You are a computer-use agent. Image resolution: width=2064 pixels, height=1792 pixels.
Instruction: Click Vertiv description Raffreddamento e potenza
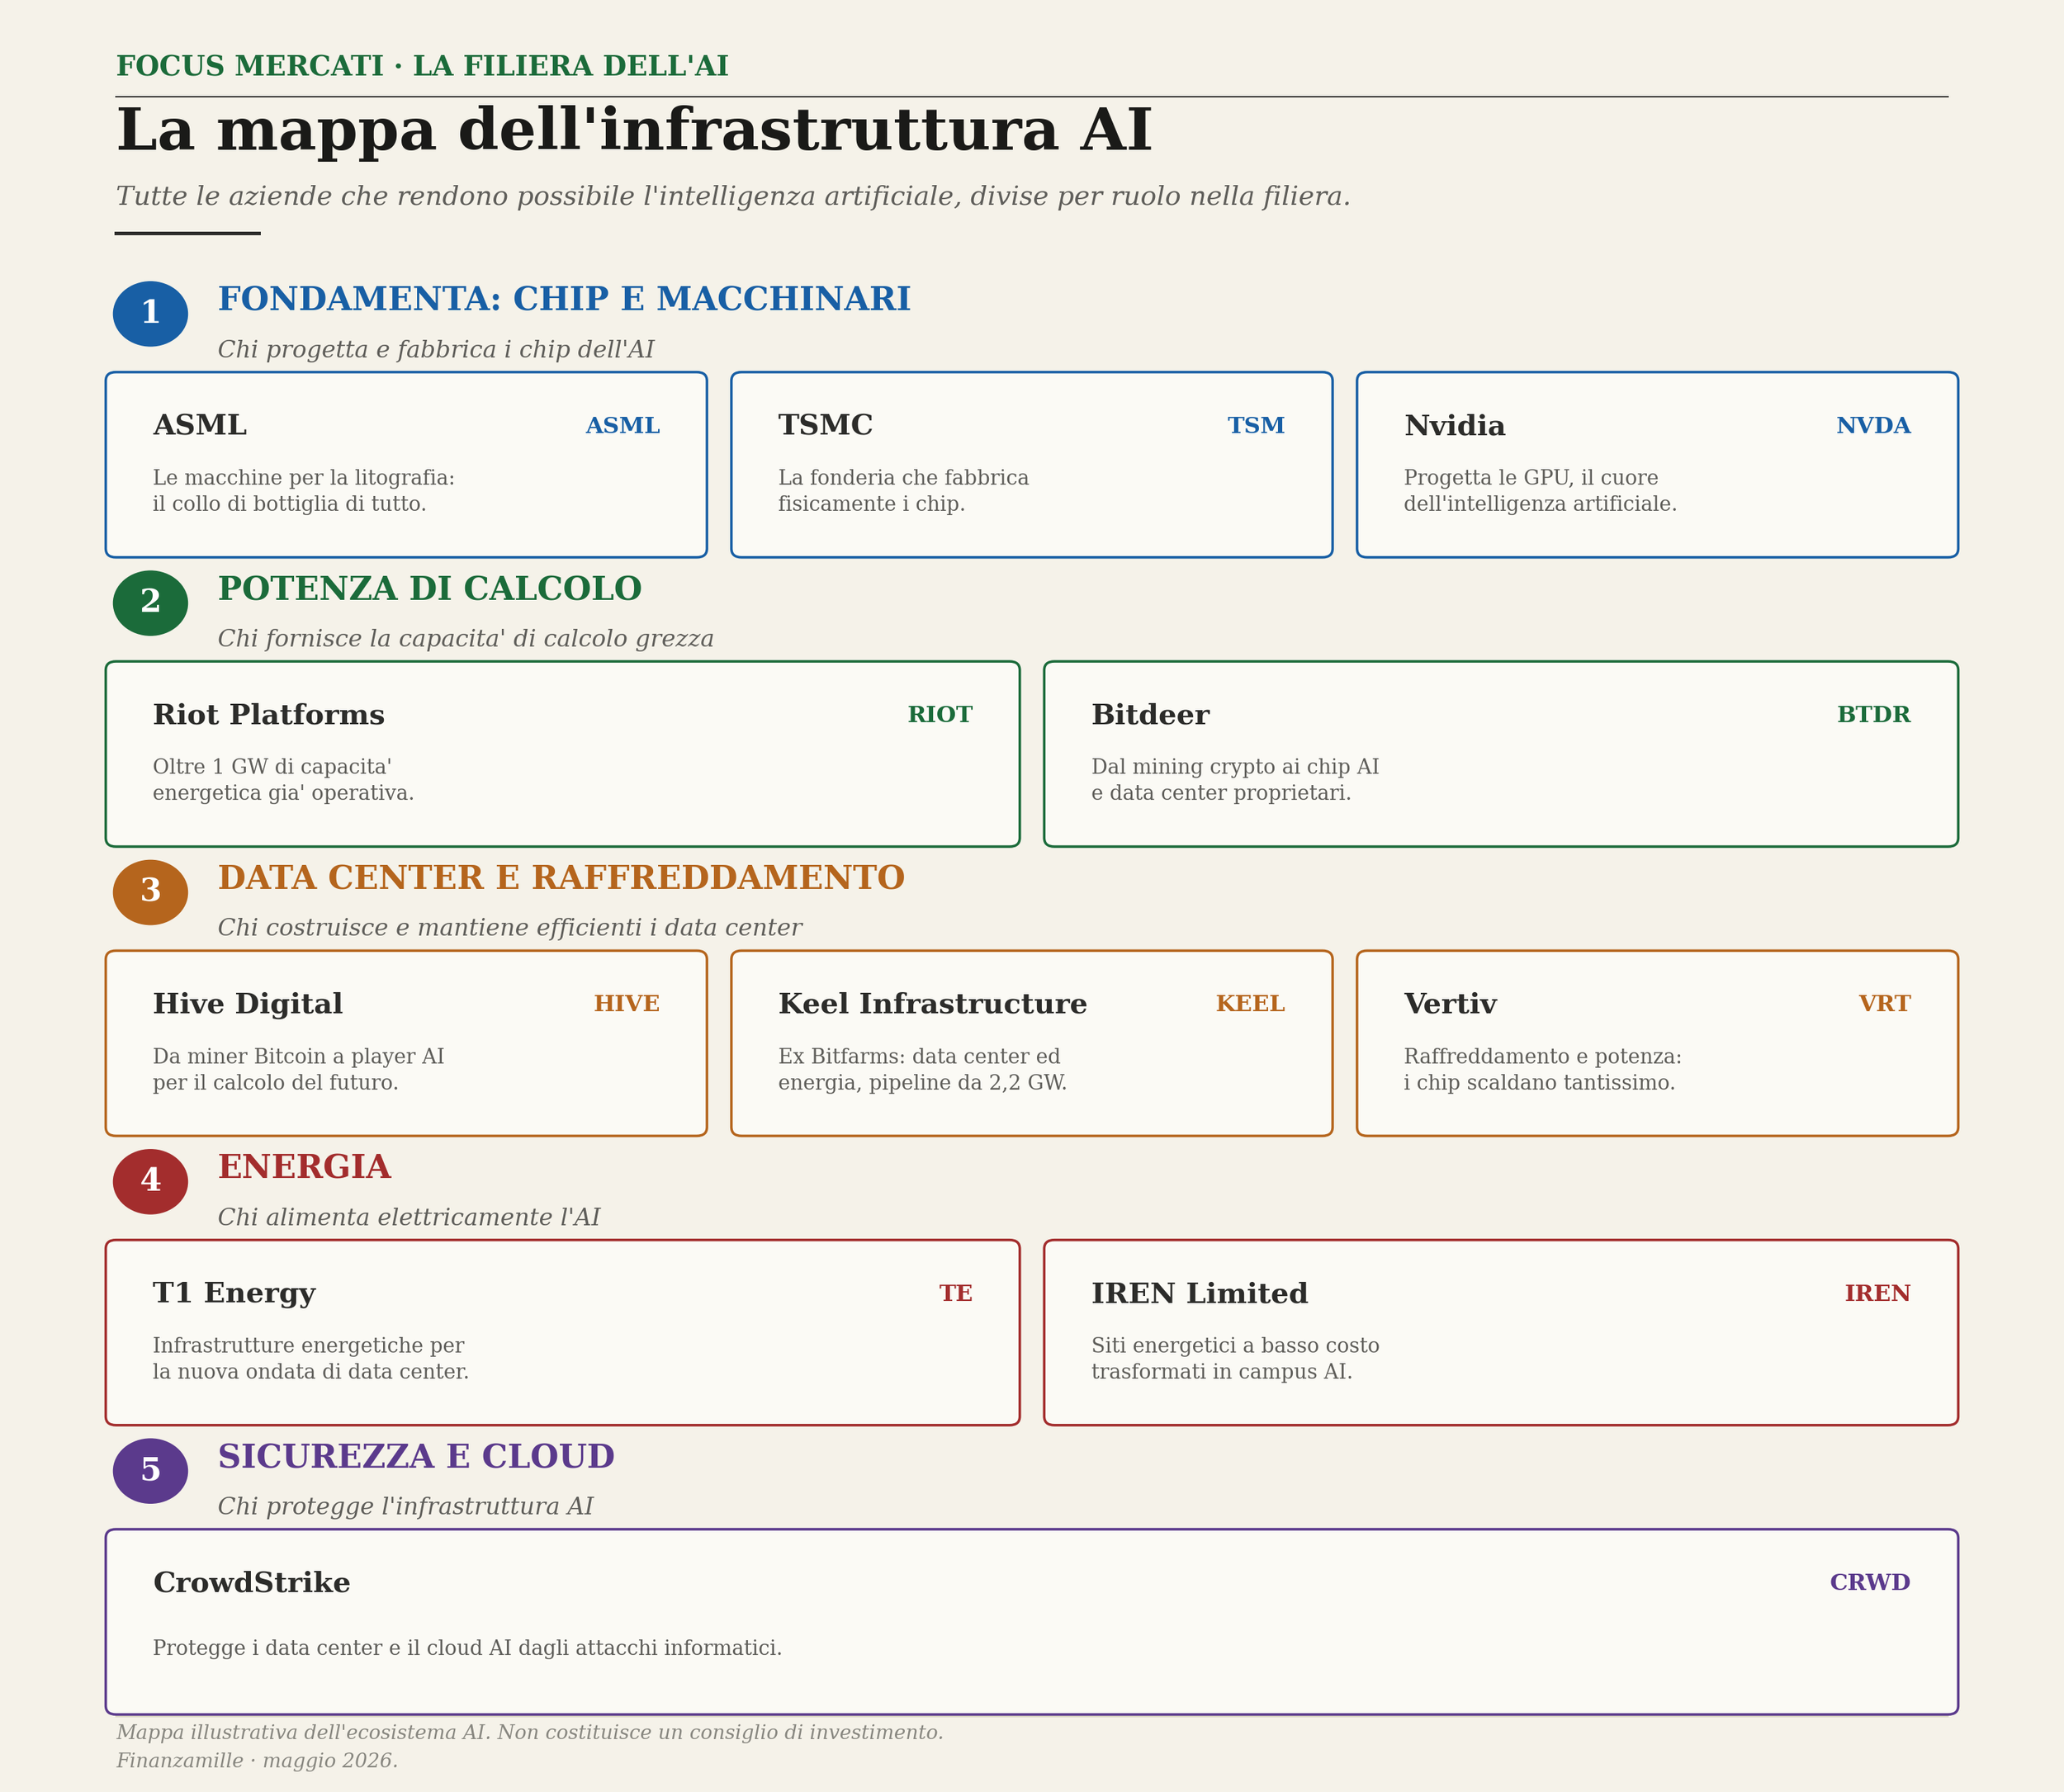(x=1542, y=1070)
